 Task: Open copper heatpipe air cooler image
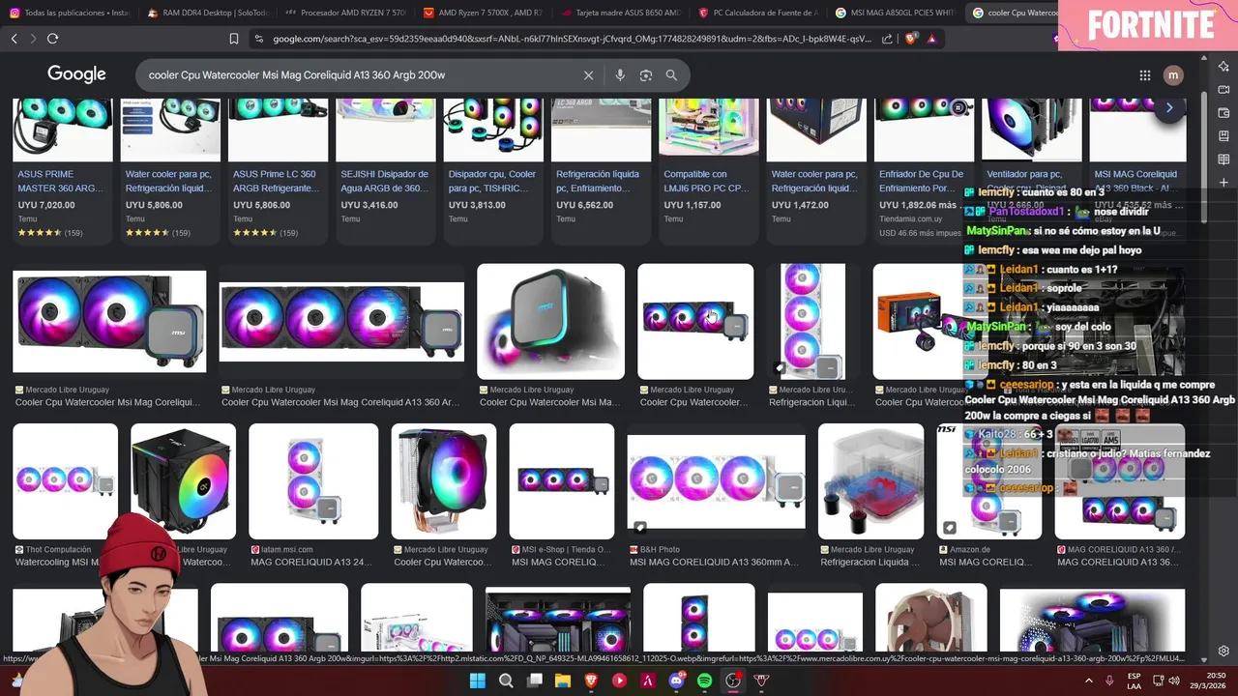(444, 481)
